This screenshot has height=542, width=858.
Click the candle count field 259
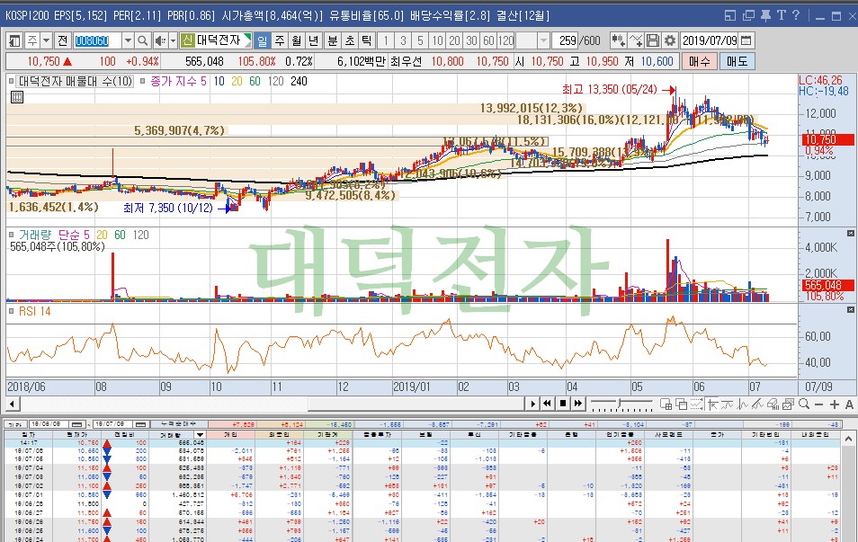tap(566, 40)
